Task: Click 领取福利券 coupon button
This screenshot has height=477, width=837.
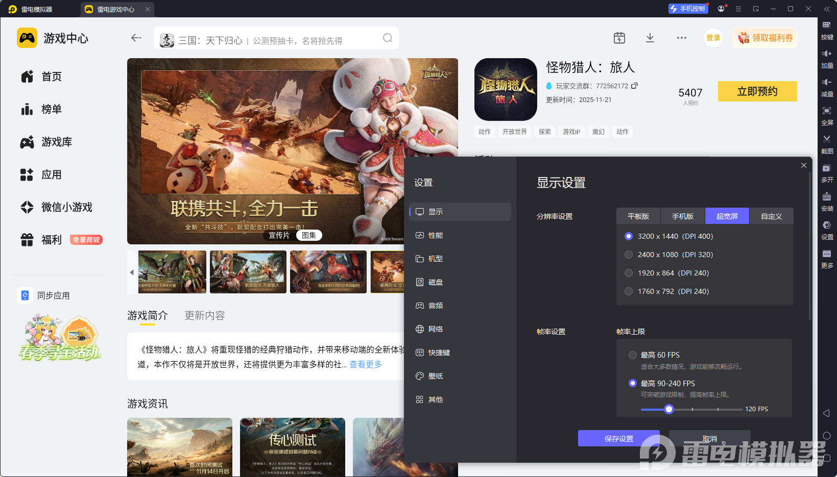Action: 765,38
